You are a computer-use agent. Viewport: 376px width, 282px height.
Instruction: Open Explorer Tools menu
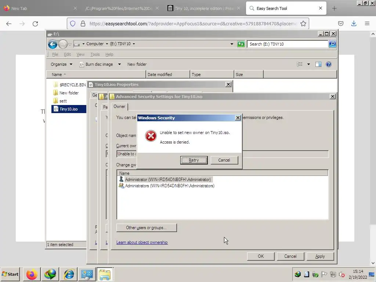(95, 54)
